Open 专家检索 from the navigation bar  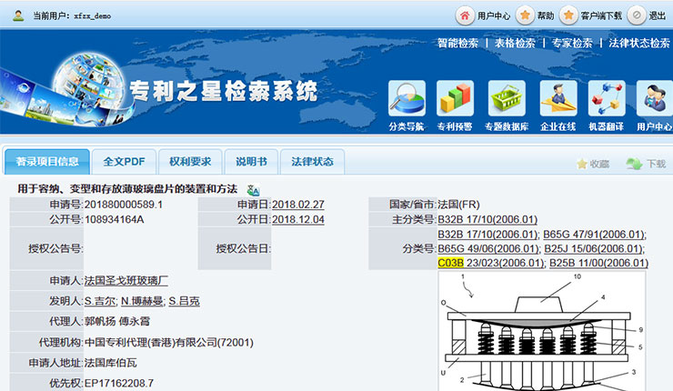click(x=572, y=43)
